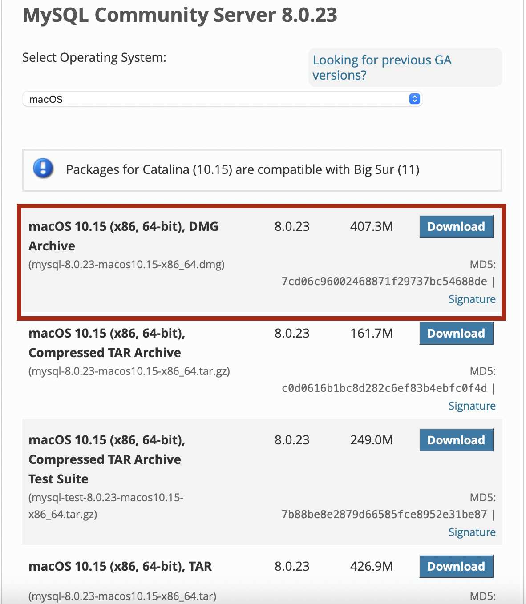Open Signature link for DMG Archive
526x604 pixels.
tap(472, 299)
